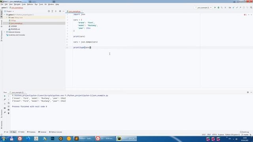Go to next highlighted error arrow
This screenshot has width=253, height=142.
point(251,15)
